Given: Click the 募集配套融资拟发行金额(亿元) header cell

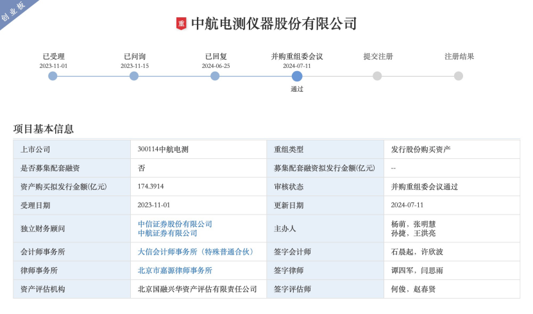Looking at the screenshot, I should tap(325, 168).
